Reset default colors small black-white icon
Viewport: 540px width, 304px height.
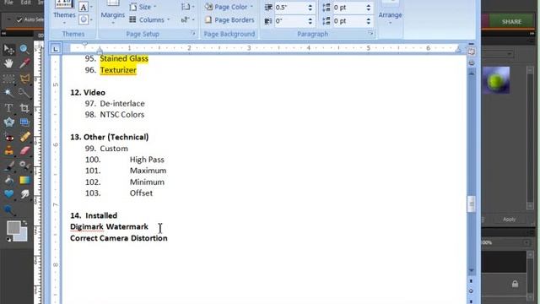pyautogui.click(x=8, y=239)
